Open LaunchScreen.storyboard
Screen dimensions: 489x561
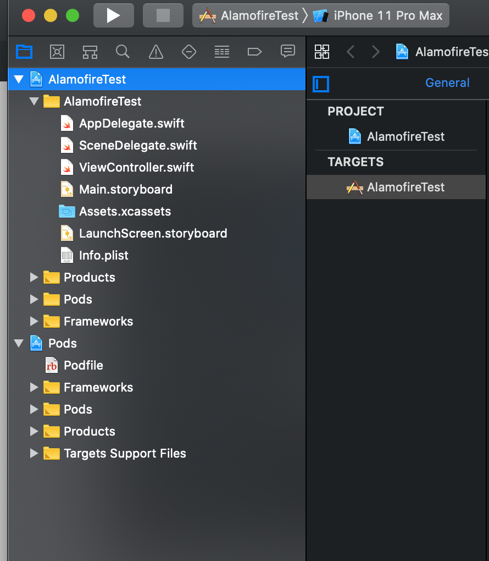pos(157,233)
